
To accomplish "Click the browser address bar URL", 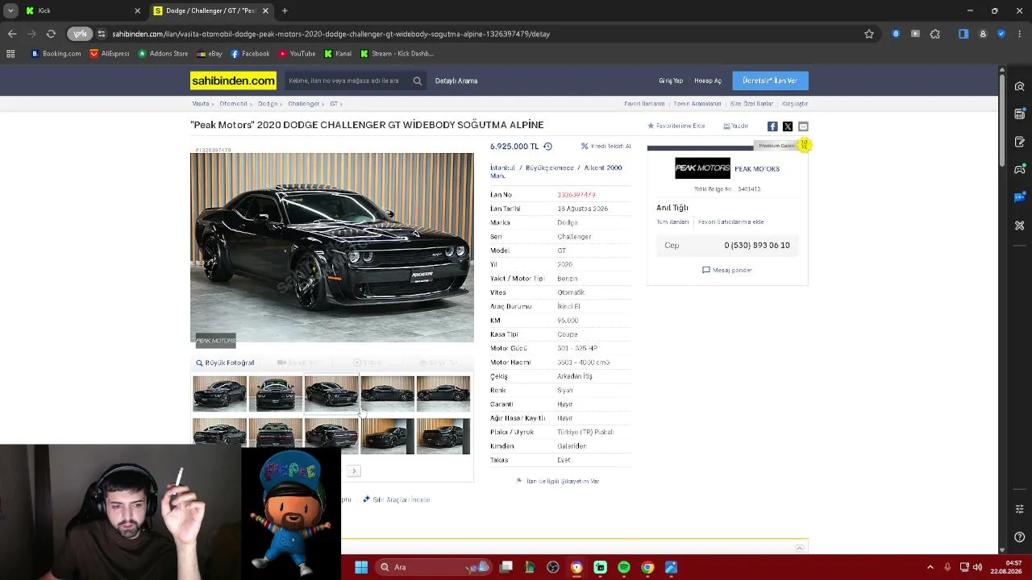I will click(331, 34).
